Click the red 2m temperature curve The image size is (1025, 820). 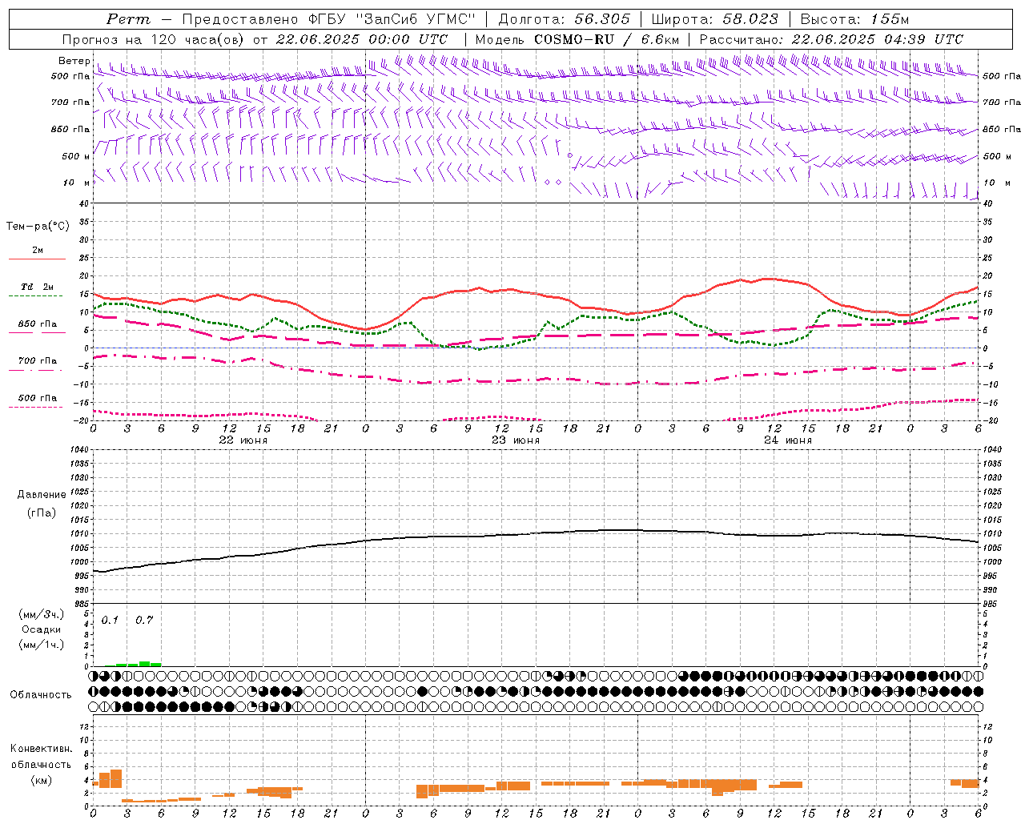pyautogui.click(x=535, y=292)
